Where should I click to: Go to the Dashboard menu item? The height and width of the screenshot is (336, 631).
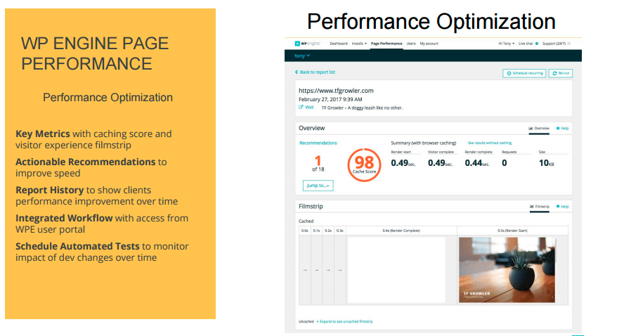coord(339,44)
